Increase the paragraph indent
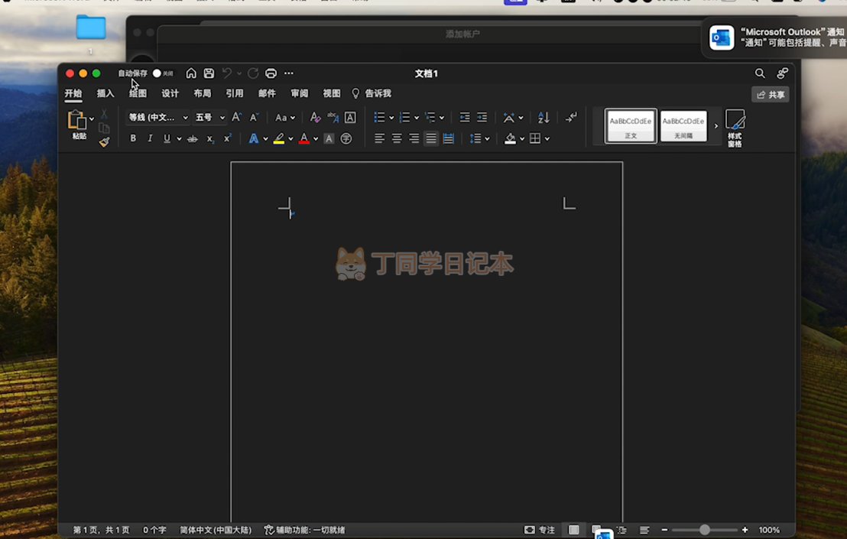 coord(482,118)
